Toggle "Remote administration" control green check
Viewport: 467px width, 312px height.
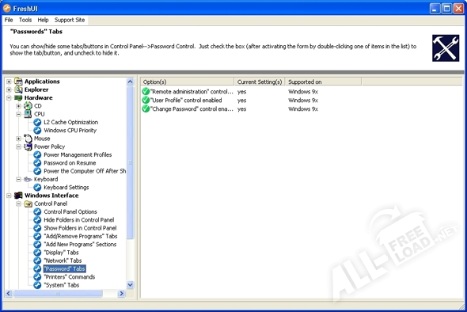tap(146, 92)
